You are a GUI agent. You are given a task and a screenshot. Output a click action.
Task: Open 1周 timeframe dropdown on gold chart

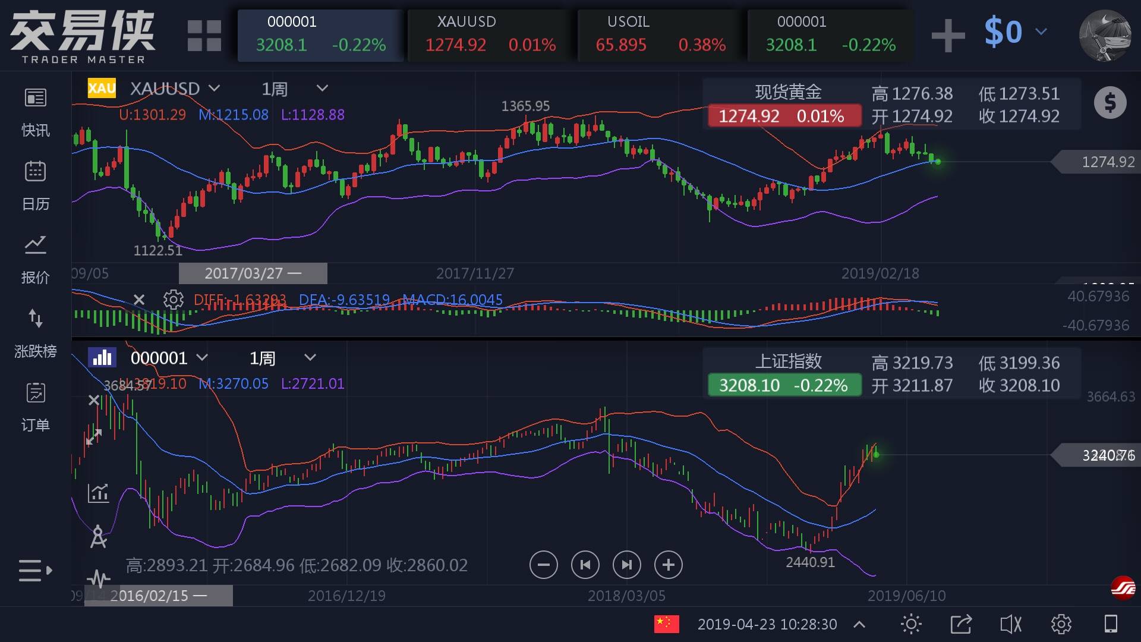tap(322, 89)
